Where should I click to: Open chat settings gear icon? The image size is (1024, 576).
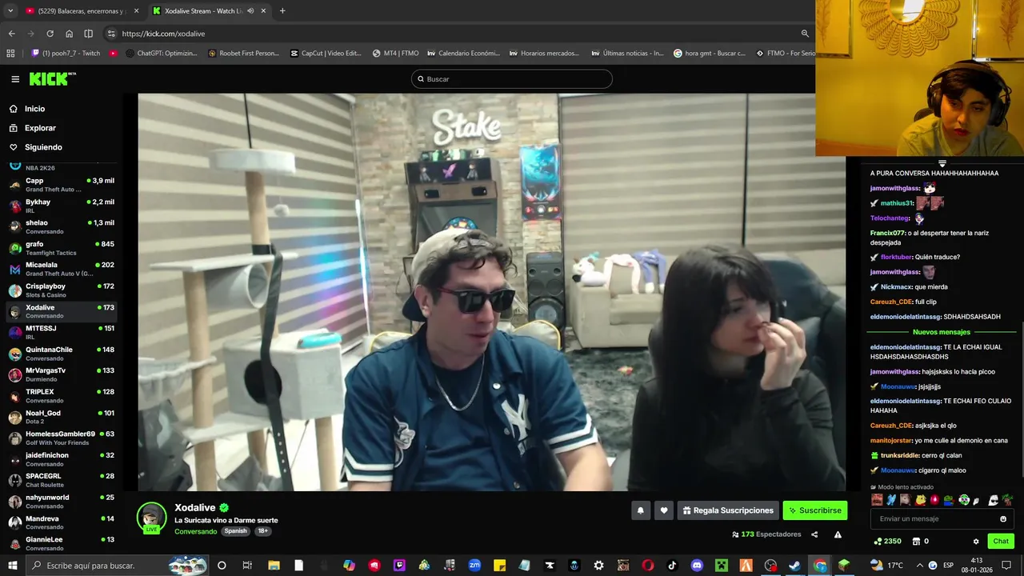pyautogui.click(x=976, y=542)
